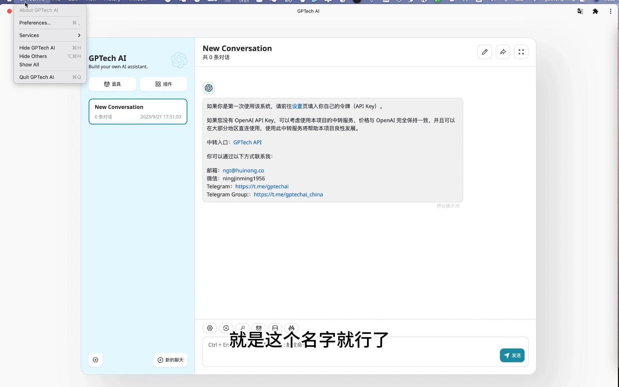Select Hide Others menu item
The image size is (619, 387).
pos(50,56)
